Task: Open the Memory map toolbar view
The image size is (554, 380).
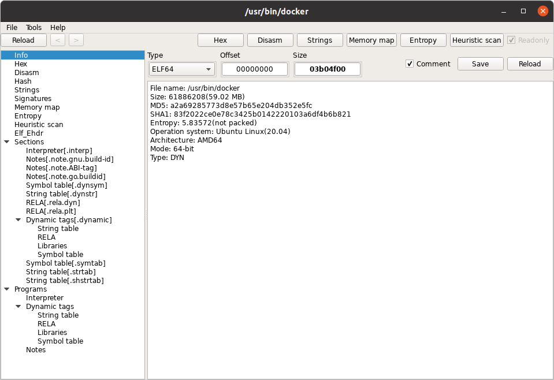Action: tap(371, 40)
